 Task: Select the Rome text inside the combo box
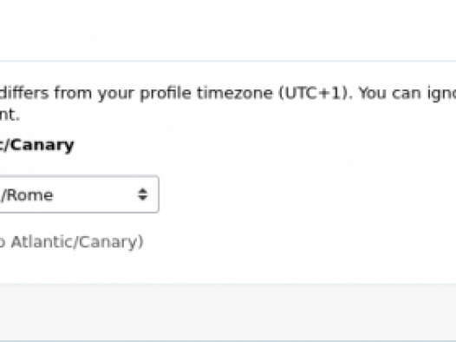coord(27,195)
